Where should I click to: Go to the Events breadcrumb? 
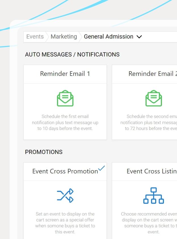point(35,37)
